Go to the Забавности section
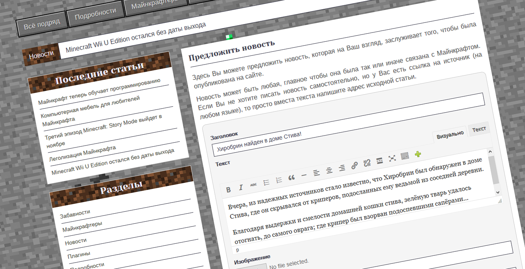The image size is (525, 269). pos(75,214)
